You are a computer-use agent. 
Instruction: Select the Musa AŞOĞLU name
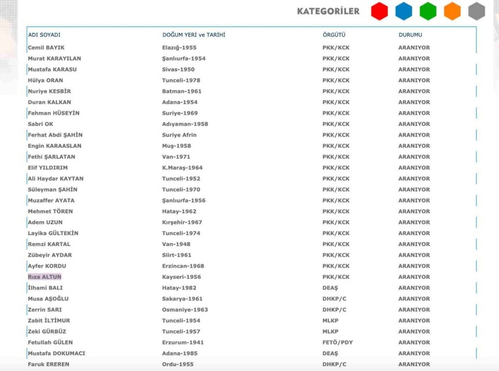[48, 299]
